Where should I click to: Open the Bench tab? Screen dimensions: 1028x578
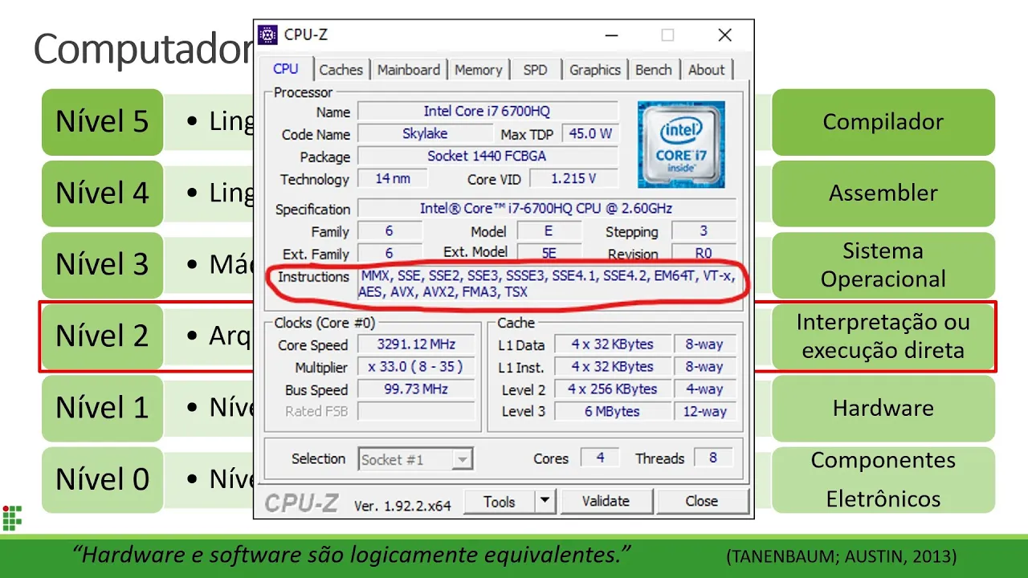[653, 70]
